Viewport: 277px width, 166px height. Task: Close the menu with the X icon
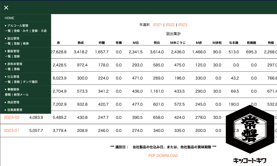click(6, 7)
